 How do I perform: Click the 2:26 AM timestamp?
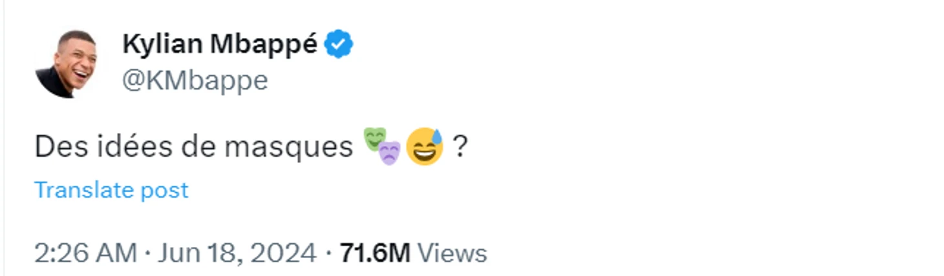(x=85, y=253)
